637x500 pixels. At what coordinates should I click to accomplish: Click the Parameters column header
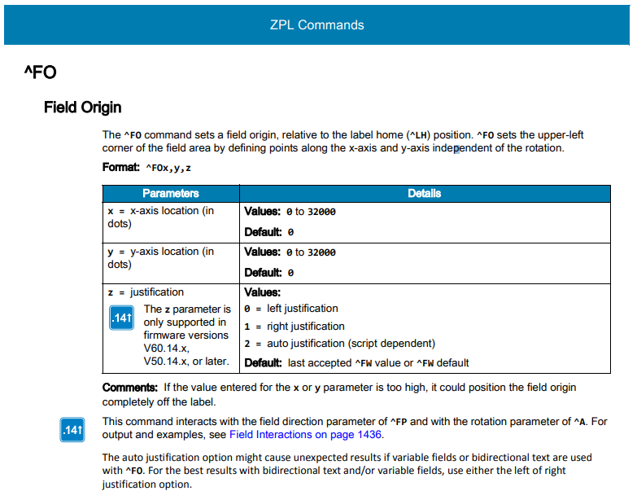click(171, 194)
